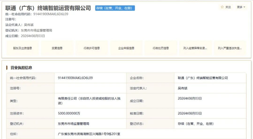Click the 统一社会信用代码 label in the table
The width and height of the screenshot is (253, 139).
(23, 78)
